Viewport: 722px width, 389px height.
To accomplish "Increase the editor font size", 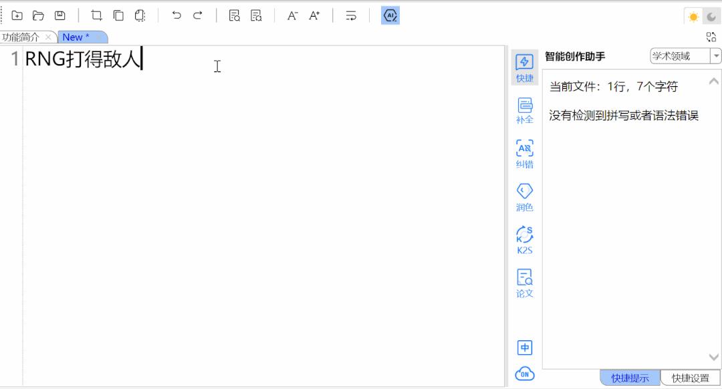I will [x=314, y=15].
